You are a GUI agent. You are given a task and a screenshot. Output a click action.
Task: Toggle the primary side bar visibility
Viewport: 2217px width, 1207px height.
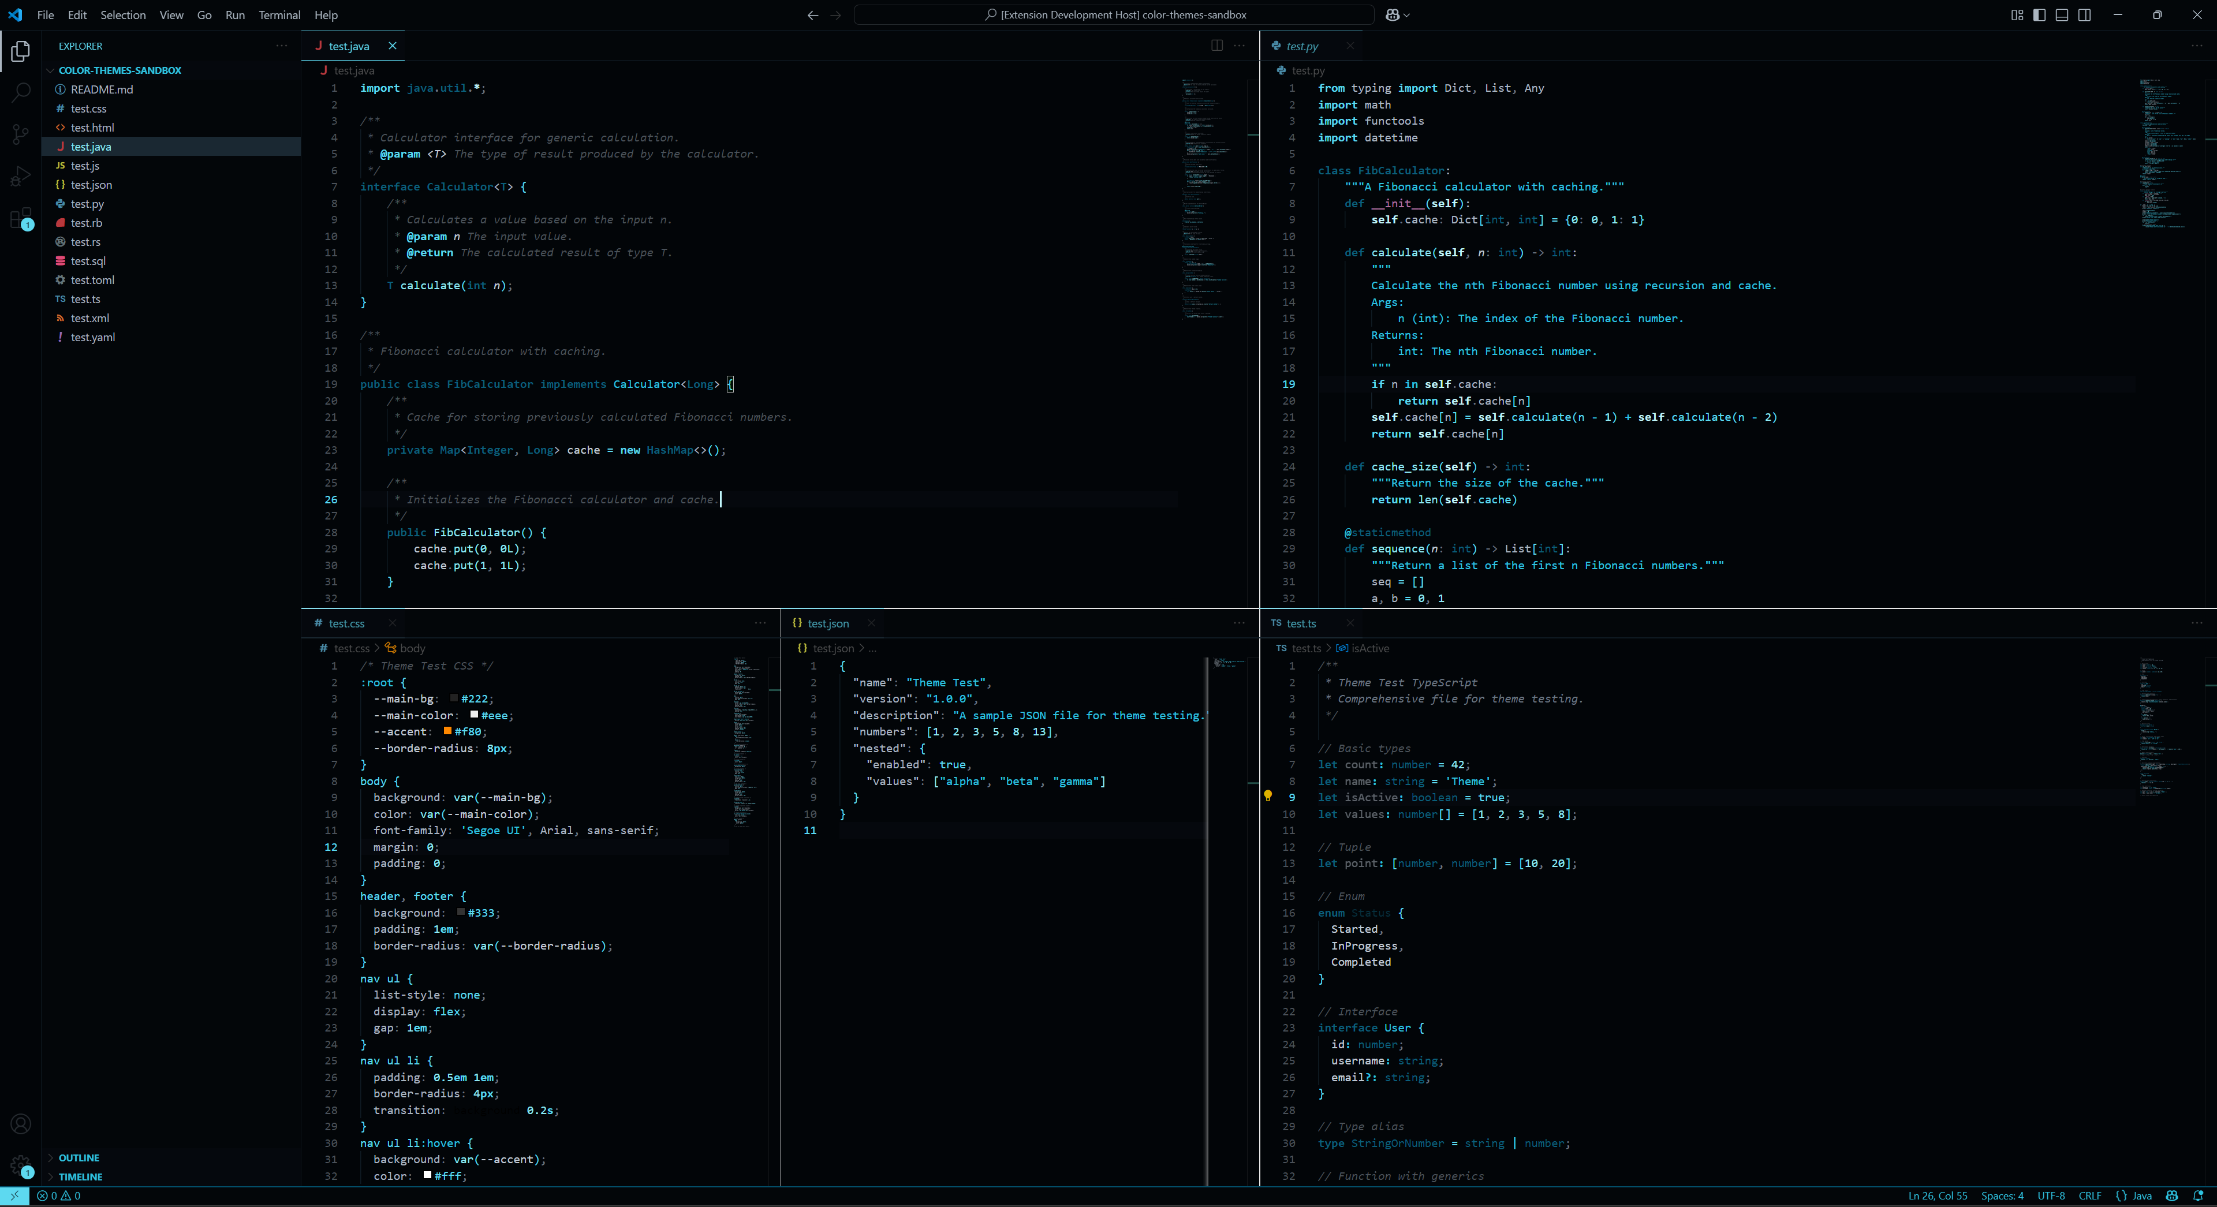(2039, 14)
